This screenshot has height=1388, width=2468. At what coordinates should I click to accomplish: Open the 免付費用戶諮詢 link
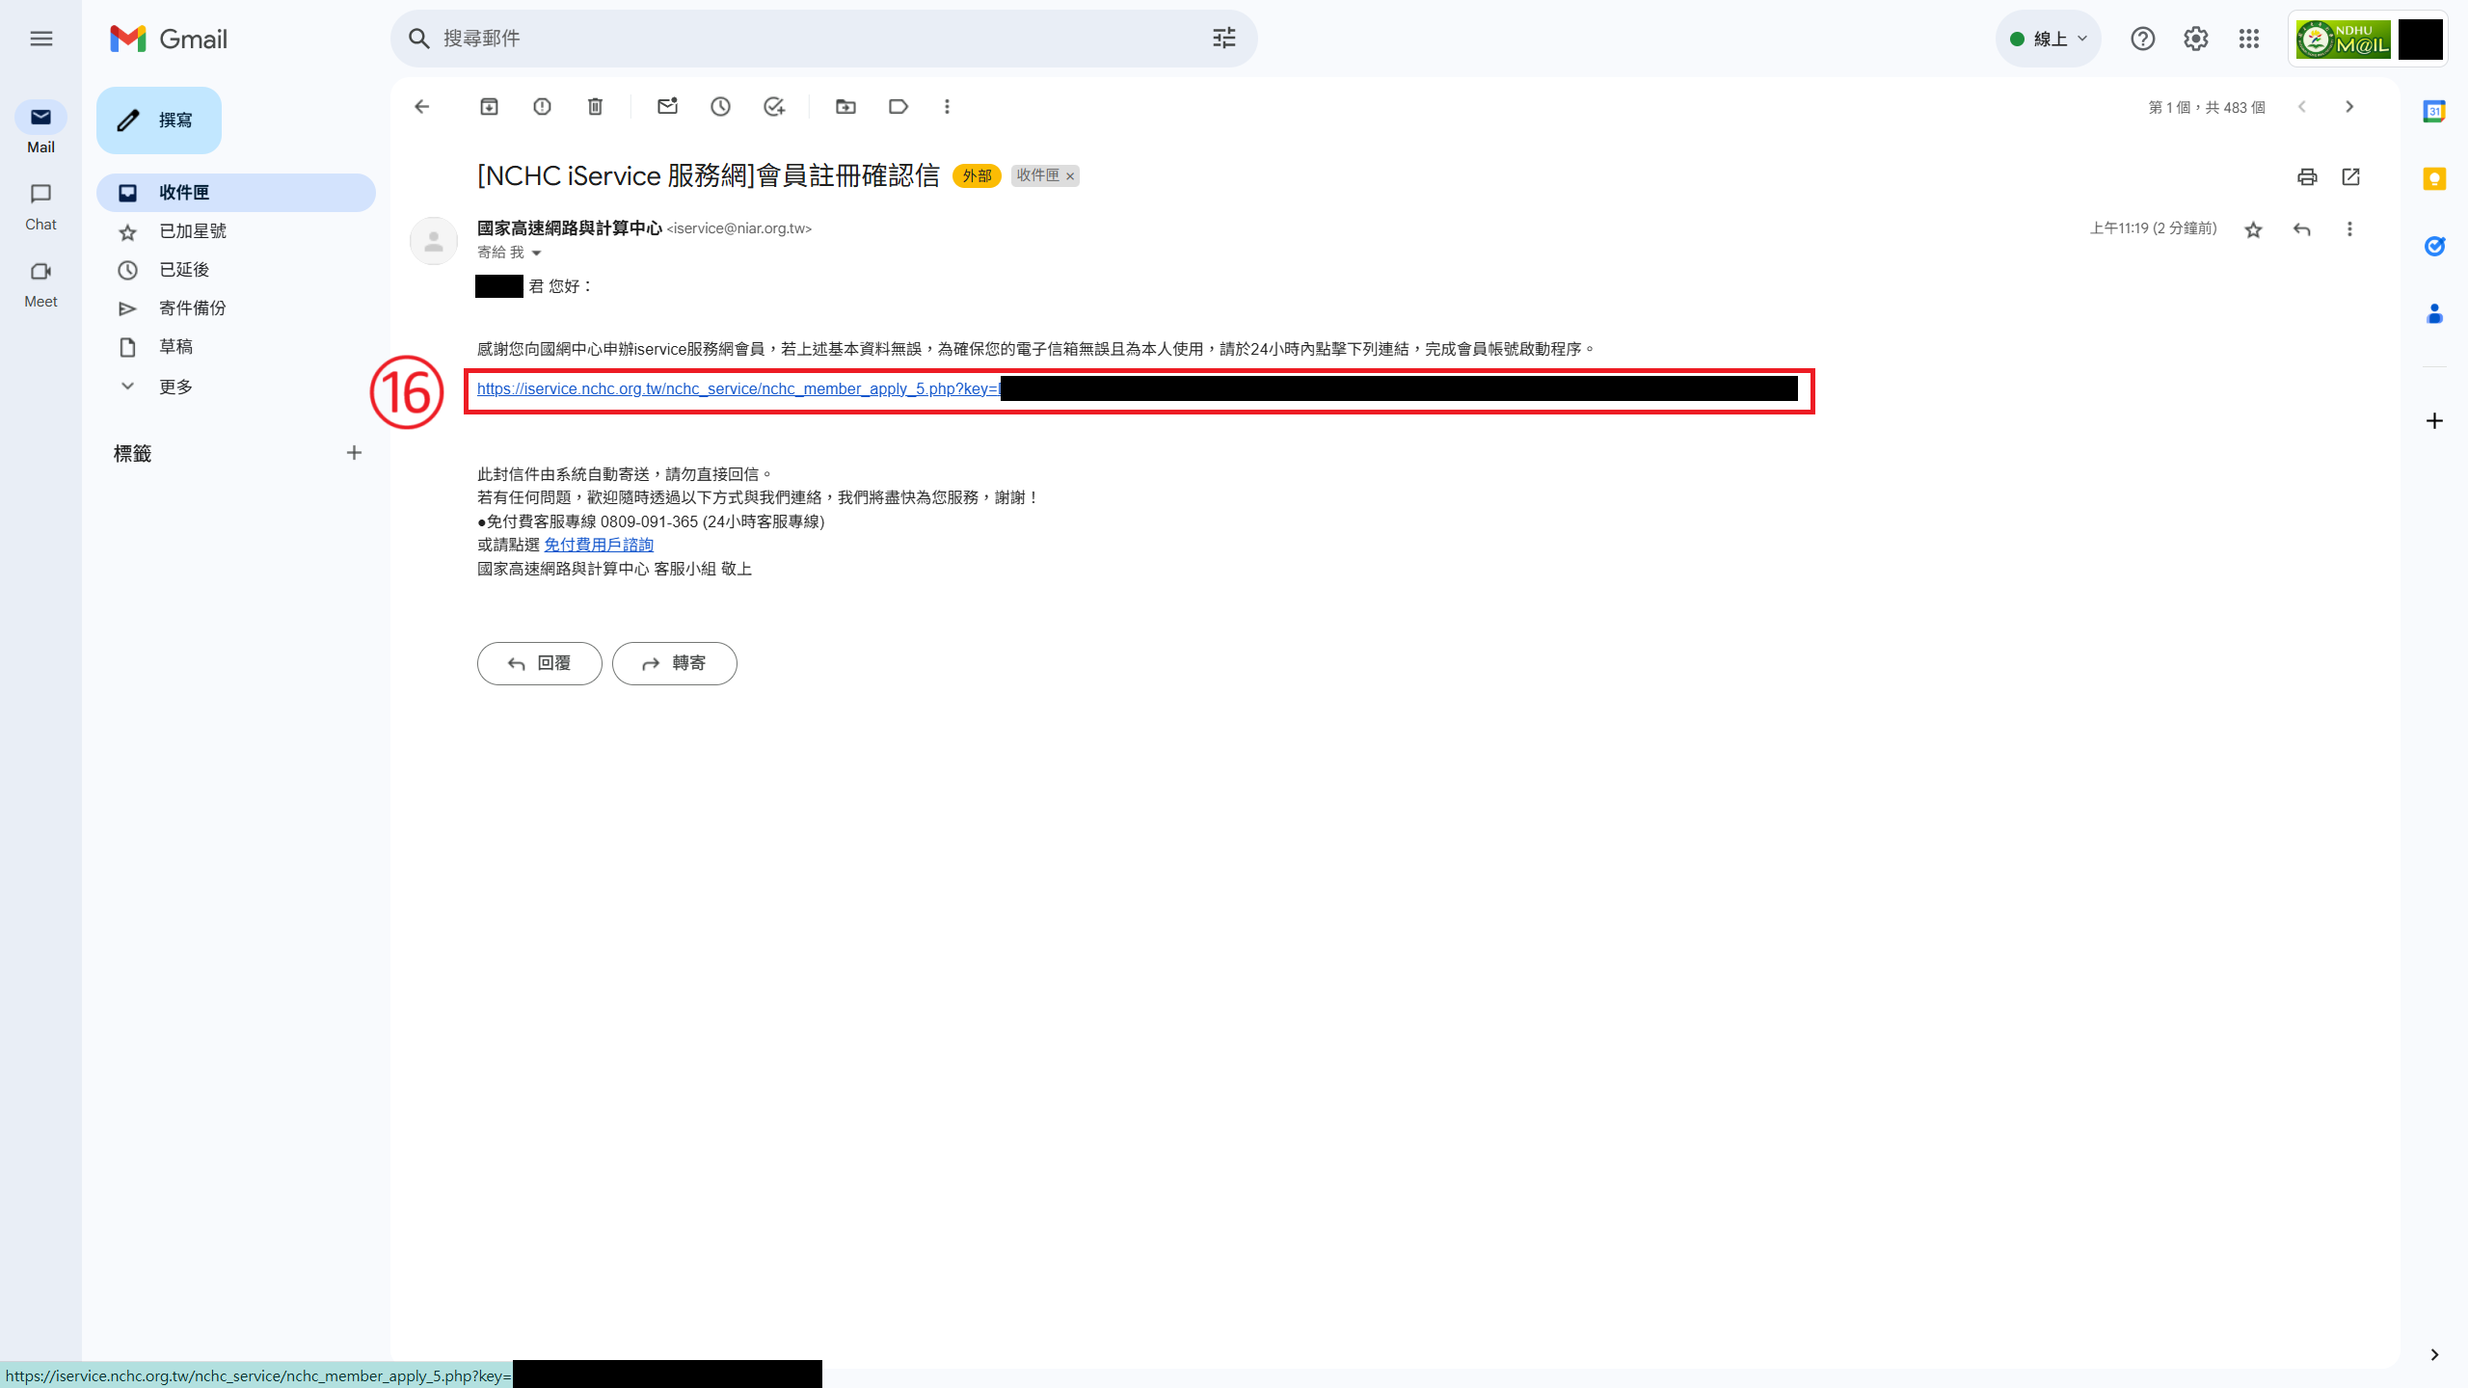(x=599, y=545)
